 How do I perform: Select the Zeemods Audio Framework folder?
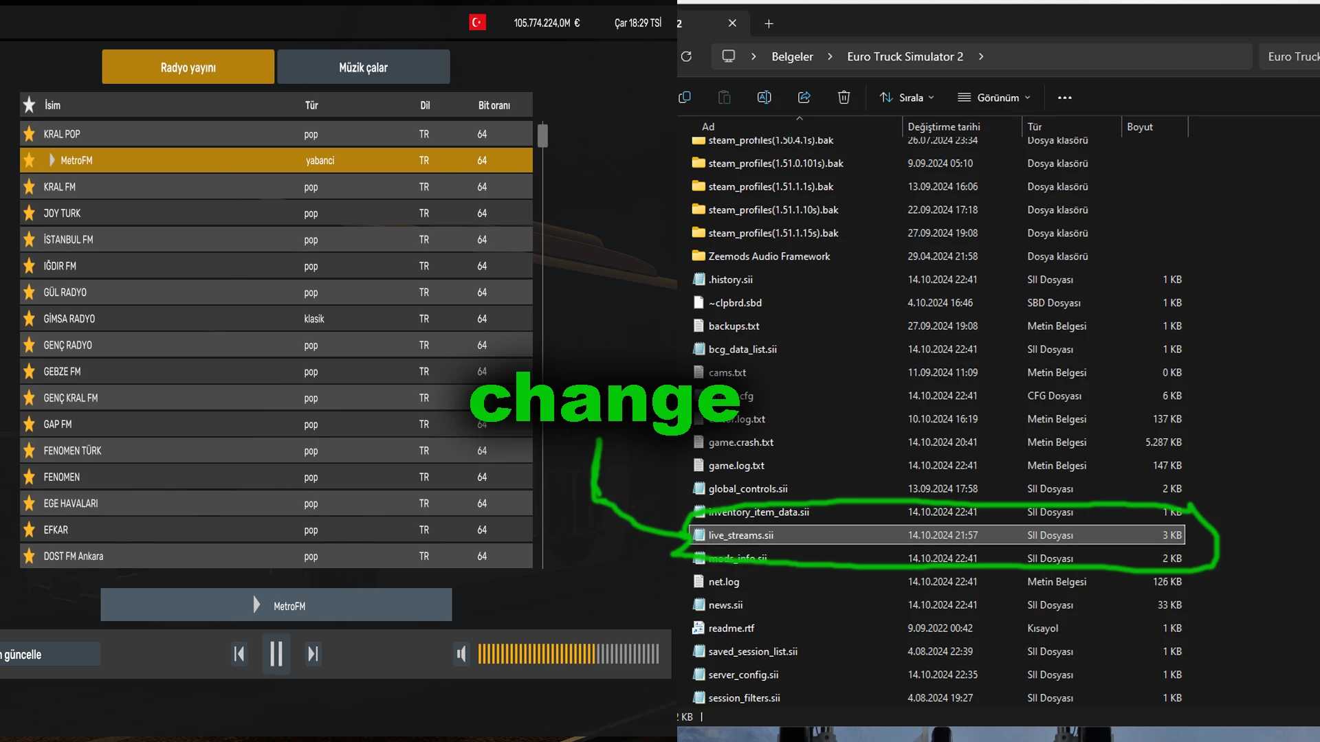pos(769,256)
